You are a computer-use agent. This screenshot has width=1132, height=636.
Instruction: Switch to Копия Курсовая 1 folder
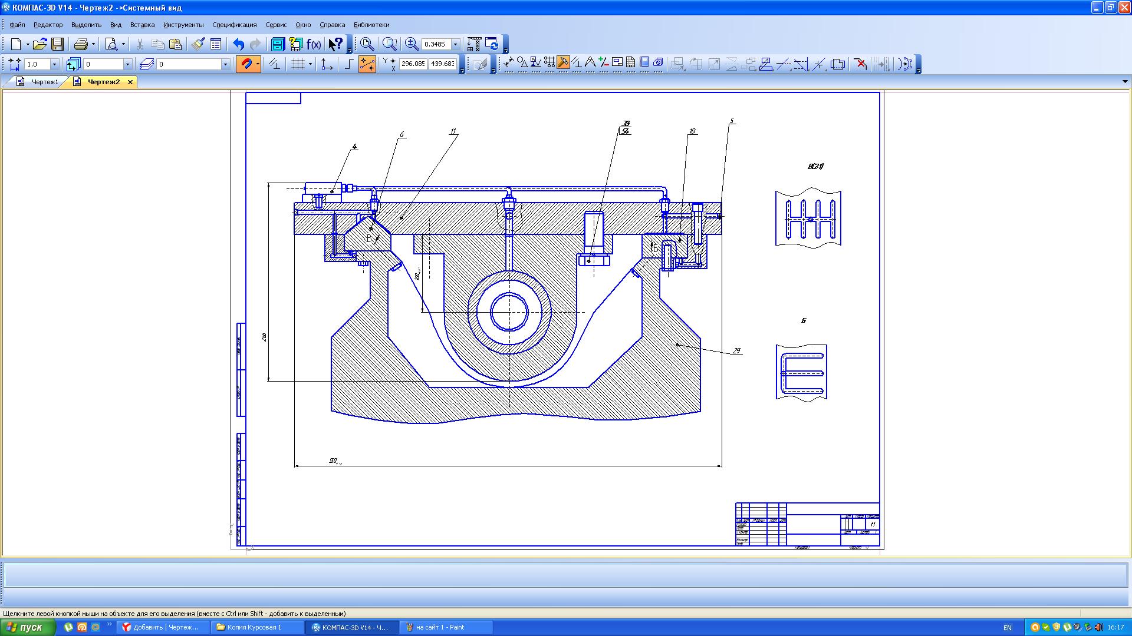pos(257,627)
